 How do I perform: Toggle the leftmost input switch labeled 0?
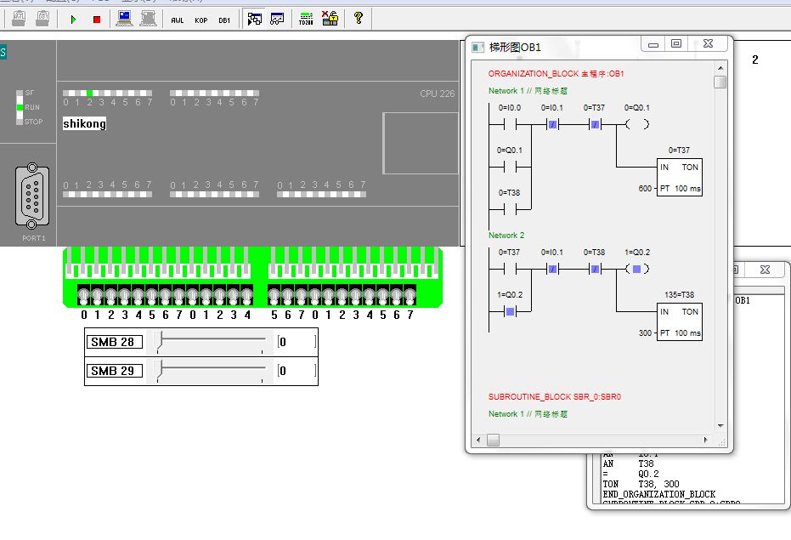point(83,295)
